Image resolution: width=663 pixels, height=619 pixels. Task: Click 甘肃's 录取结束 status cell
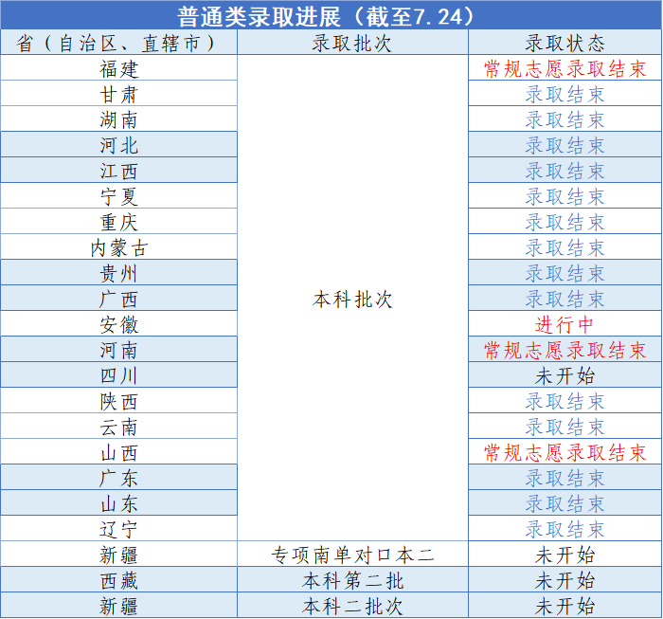[564, 94]
